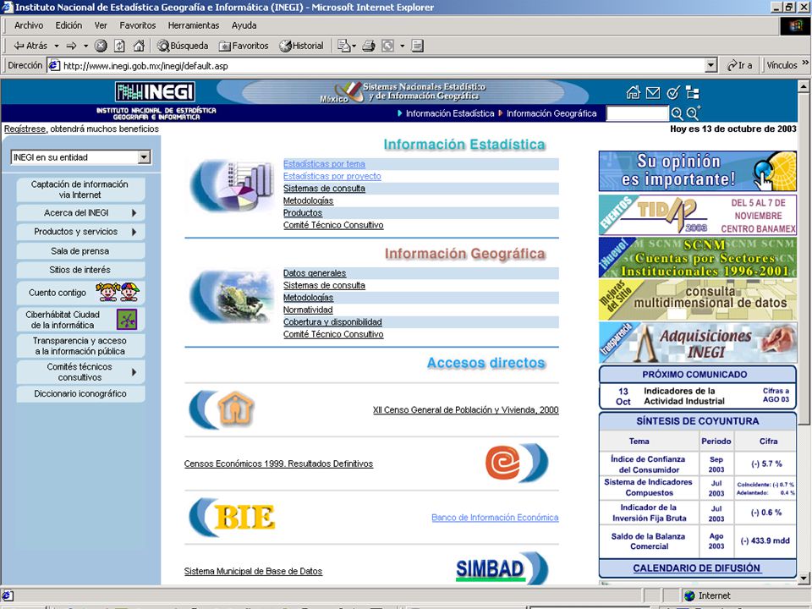Viewport: 812px width, 609px height.
Task: Click the magnifier search icon beside the search box
Action: point(677,113)
